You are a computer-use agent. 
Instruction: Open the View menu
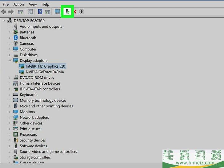(x=33, y=4)
